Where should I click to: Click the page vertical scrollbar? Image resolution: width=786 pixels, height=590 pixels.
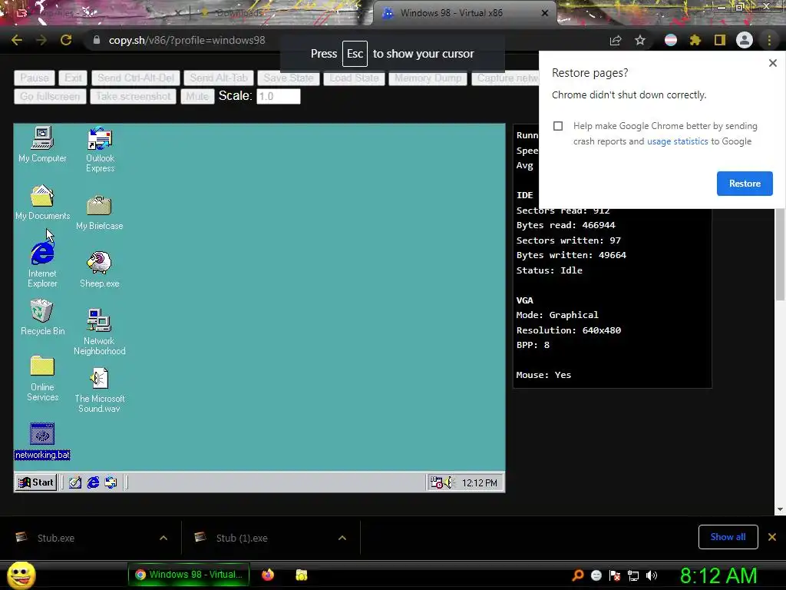(780, 255)
